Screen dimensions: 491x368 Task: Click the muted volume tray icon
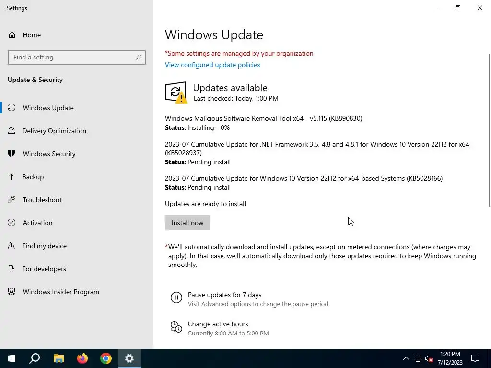pos(429,358)
